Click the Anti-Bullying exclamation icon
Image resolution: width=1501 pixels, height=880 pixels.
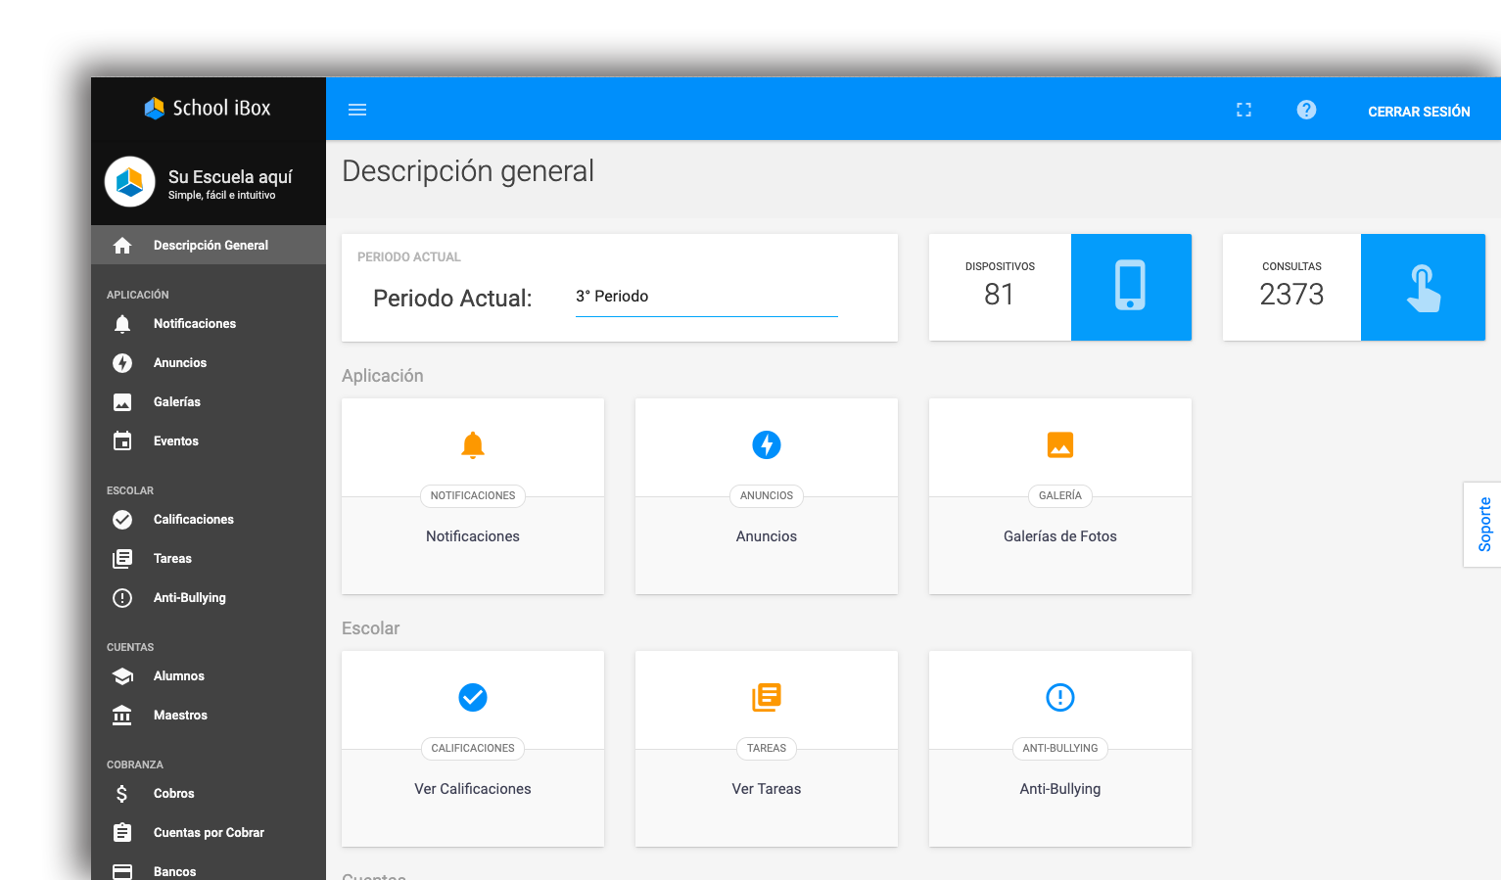pyautogui.click(x=121, y=597)
